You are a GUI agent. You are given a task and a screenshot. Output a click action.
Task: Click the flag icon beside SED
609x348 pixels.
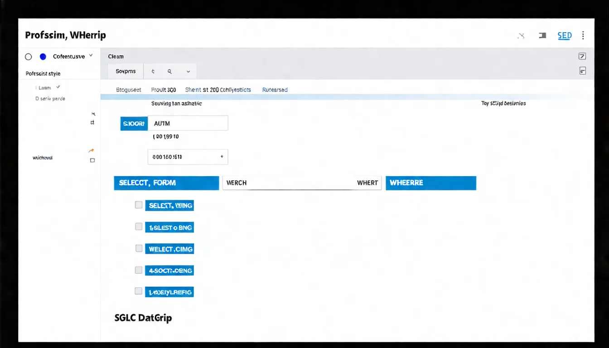tap(542, 35)
